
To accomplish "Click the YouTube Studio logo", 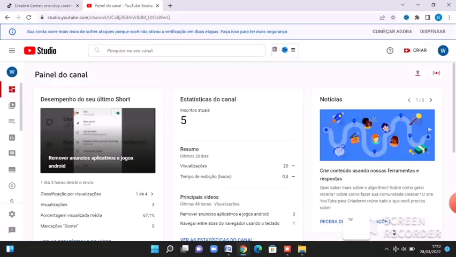I will click(40, 51).
